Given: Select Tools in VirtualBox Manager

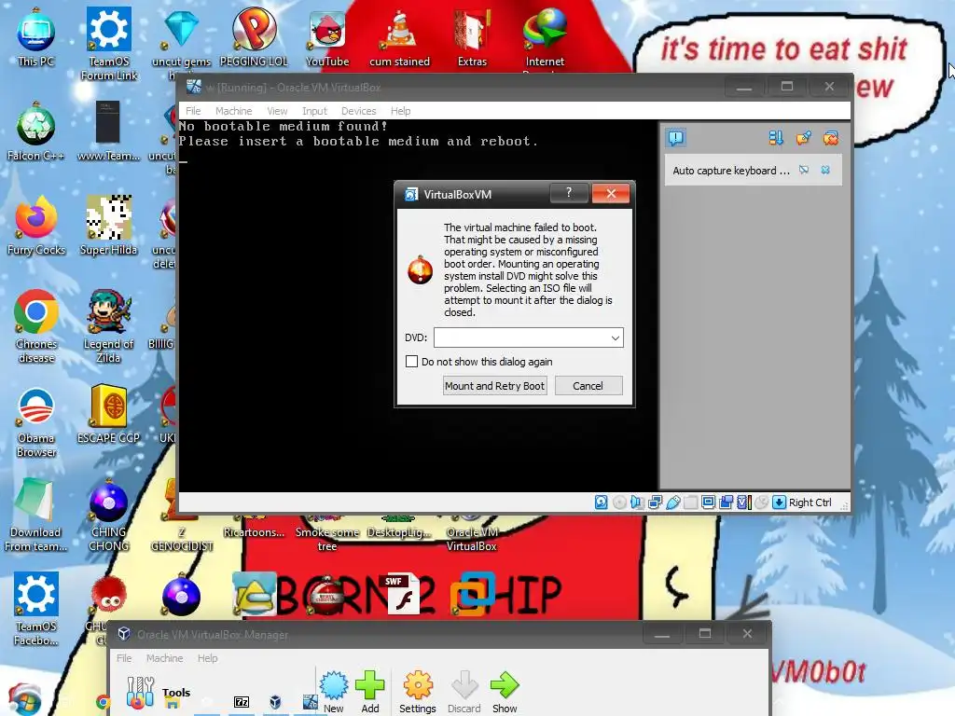Looking at the screenshot, I should point(159,693).
